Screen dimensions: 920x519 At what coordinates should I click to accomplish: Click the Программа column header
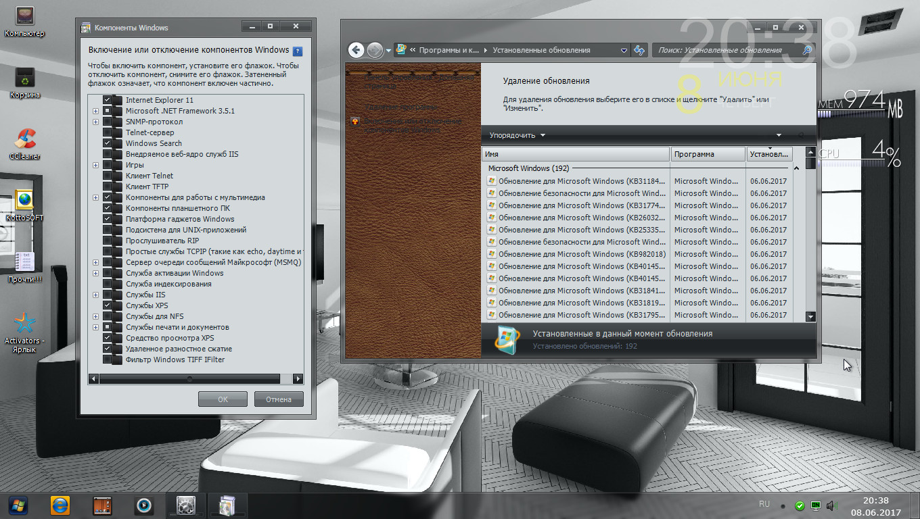707,154
